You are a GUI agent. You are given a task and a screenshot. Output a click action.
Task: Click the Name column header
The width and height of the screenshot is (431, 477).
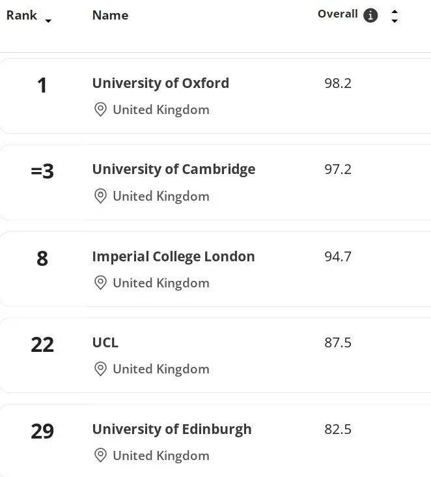pyautogui.click(x=110, y=15)
